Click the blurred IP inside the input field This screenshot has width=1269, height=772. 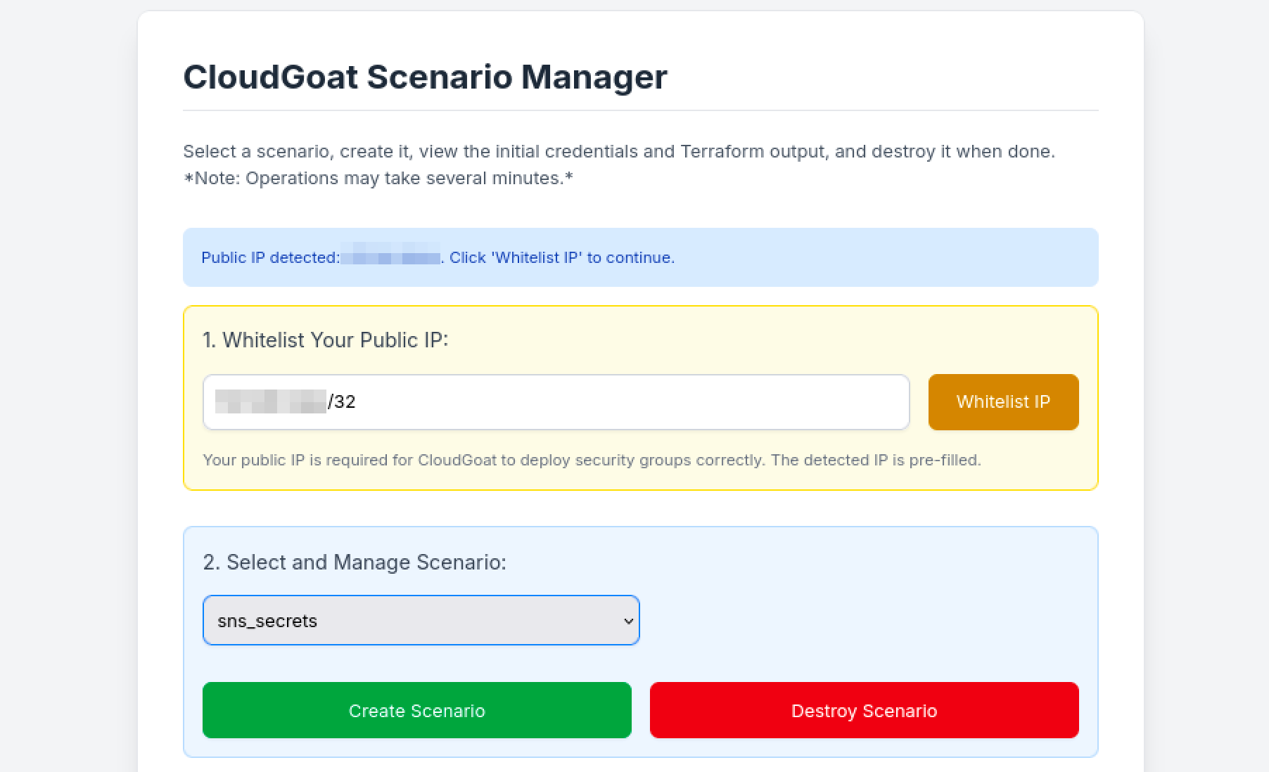(x=271, y=402)
